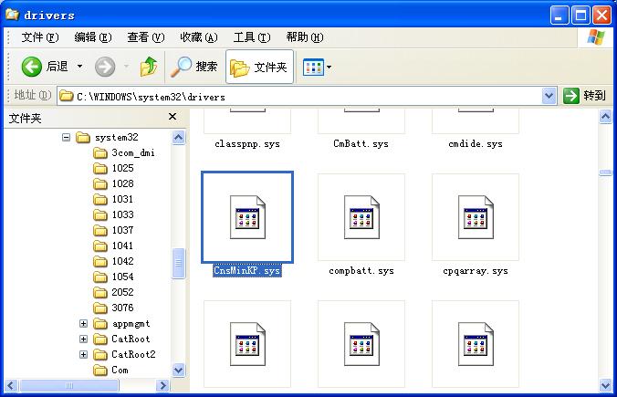617x397 pixels.
Task: Select the Com folder icon
Action: (100, 370)
